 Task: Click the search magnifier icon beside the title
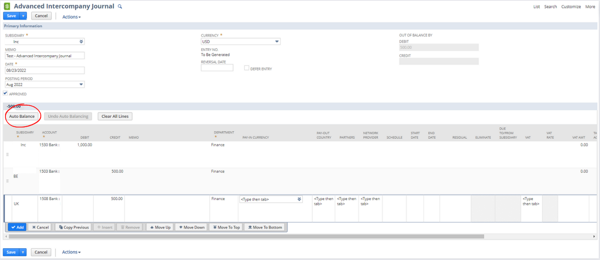120,6
